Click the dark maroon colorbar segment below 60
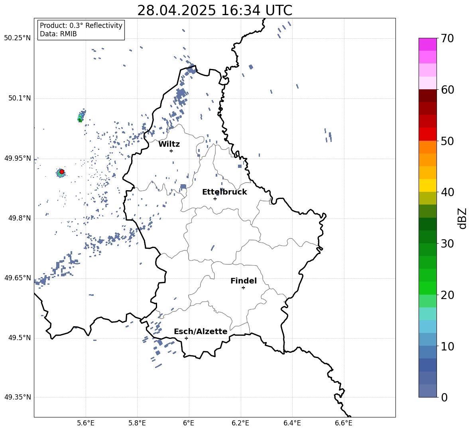 pyautogui.click(x=427, y=96)
